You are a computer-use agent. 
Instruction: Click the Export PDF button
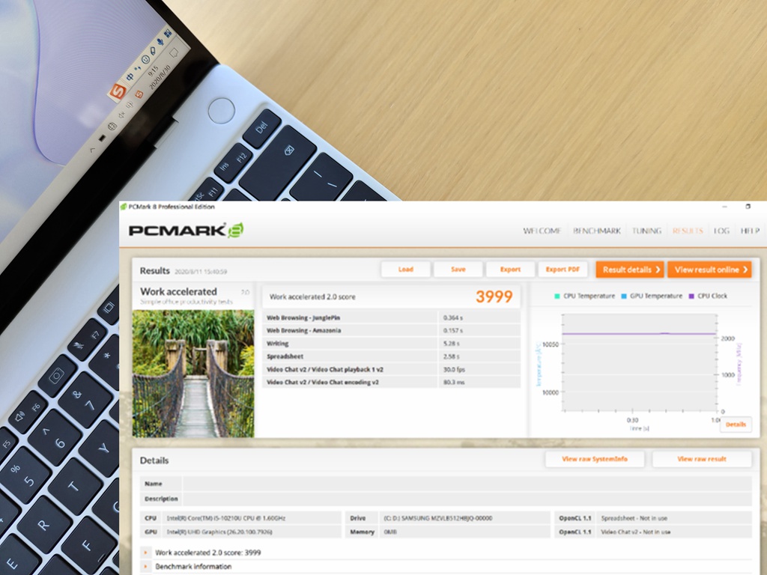563,270
